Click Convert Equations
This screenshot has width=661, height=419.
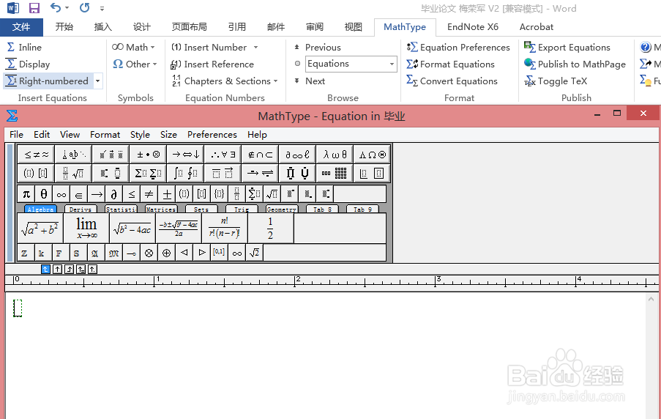click(x=452, y=81)
